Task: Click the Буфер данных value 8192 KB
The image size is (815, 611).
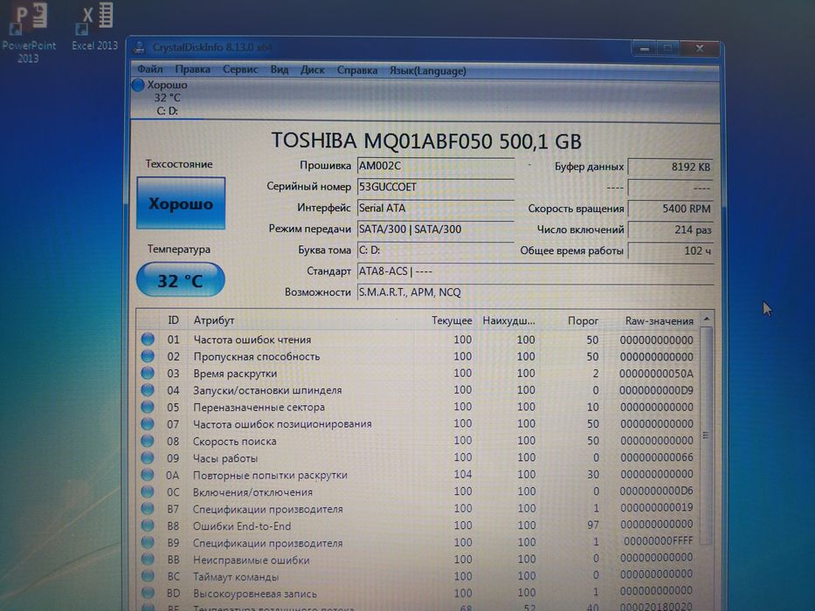Action: pos(671,167)
